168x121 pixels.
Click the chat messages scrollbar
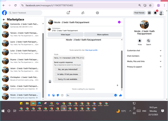pyautogui.click(x=122, y=70)
